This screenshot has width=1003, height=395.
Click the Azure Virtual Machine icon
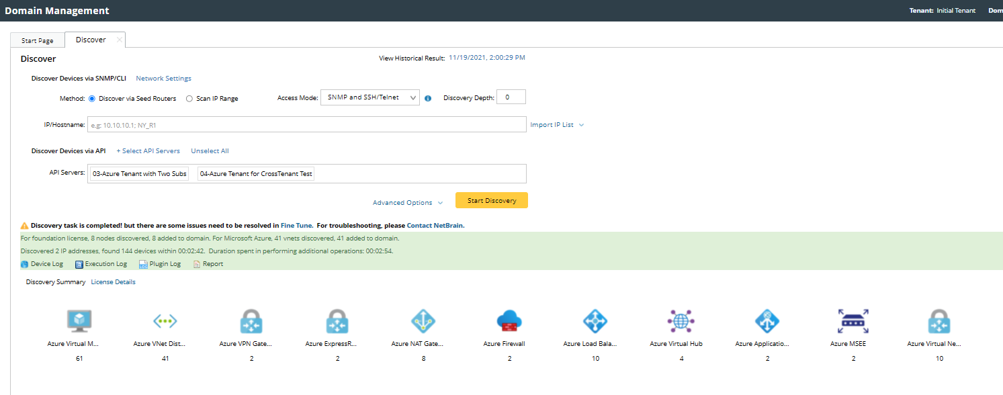tap(79, 321)
